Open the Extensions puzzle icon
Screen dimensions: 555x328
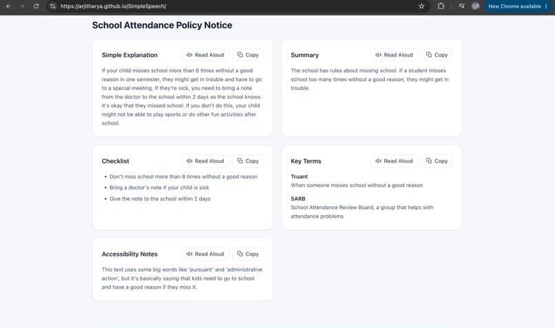[x=441, y=6]
